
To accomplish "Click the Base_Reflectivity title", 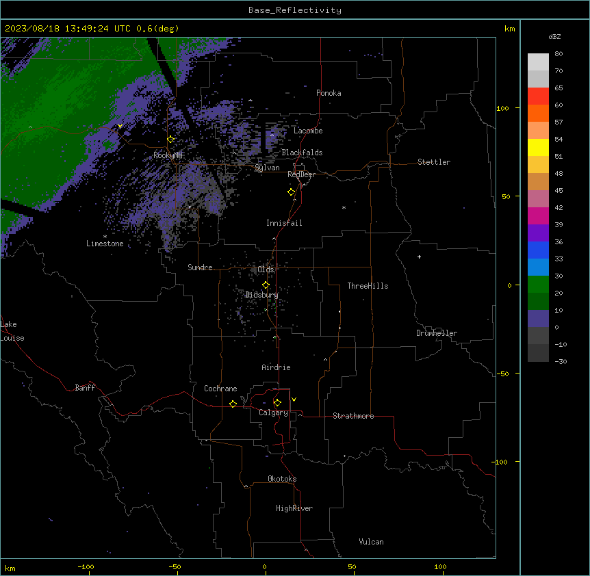I will [x=295, y=10].
